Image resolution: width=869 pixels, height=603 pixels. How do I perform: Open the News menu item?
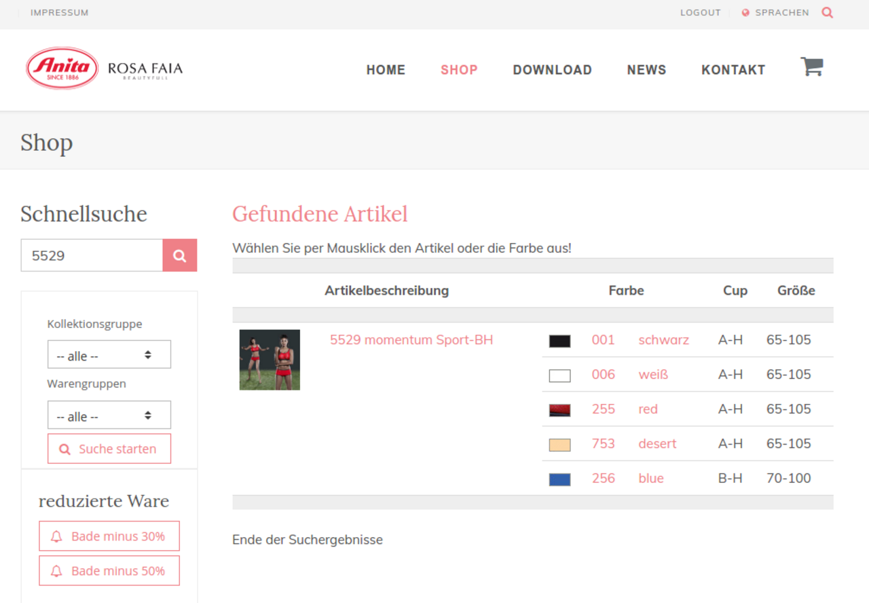pyautogui.click(x=646, y=70)
